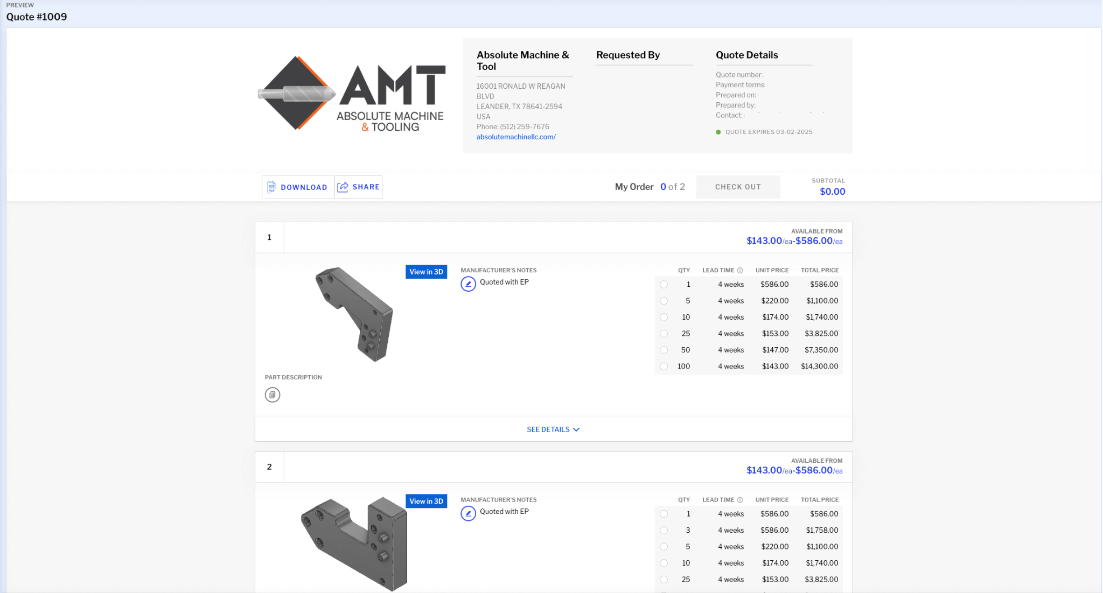Viewport: 1103px width, 593px height.
Task: Click the AMT company logo
Action: tap(352, 94)
